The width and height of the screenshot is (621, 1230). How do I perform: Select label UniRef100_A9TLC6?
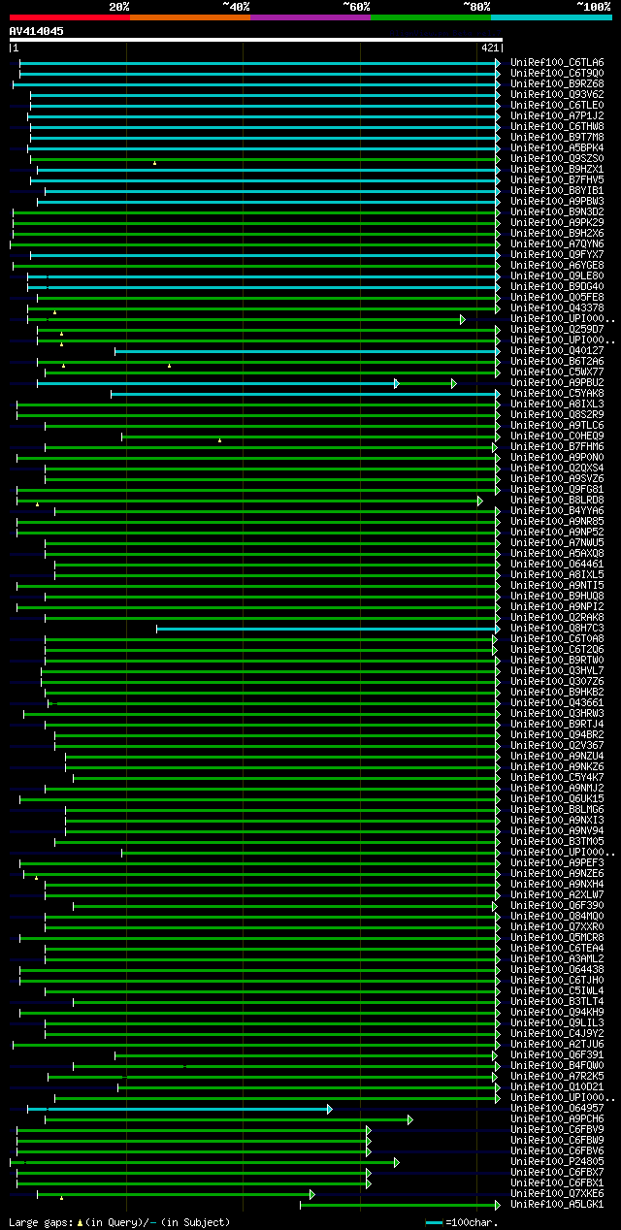[557, 426]
